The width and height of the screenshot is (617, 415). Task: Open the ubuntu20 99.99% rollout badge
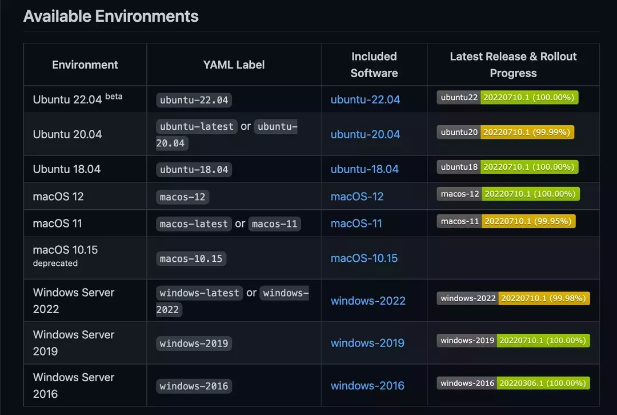pyautogui.click(x=506, y=132)
